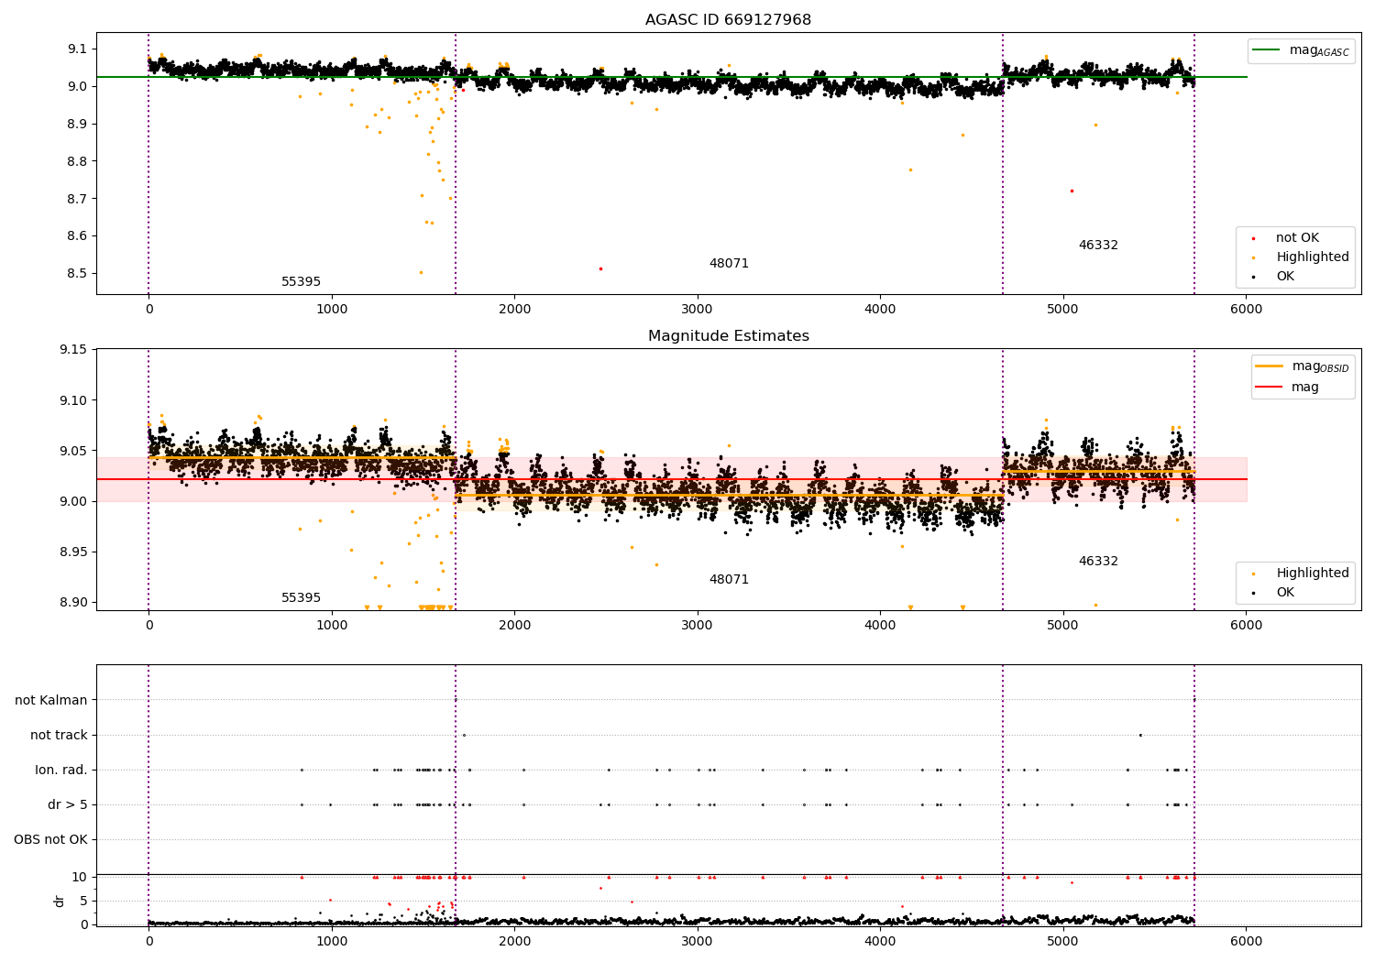The image size is (1375, 962).
Task: Click the "not track" axis label
Action: coord(59,736)
